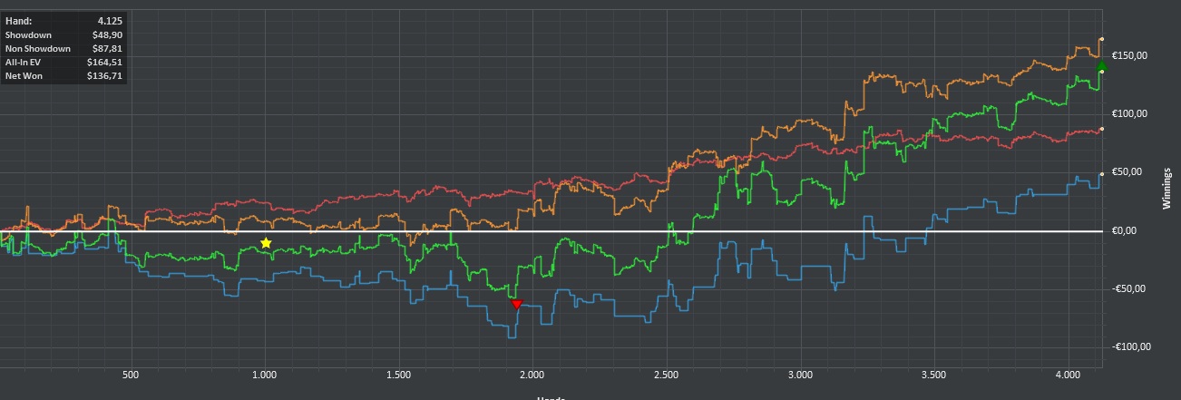
Task: Click the red downward triangle marker
Action: 516,304
